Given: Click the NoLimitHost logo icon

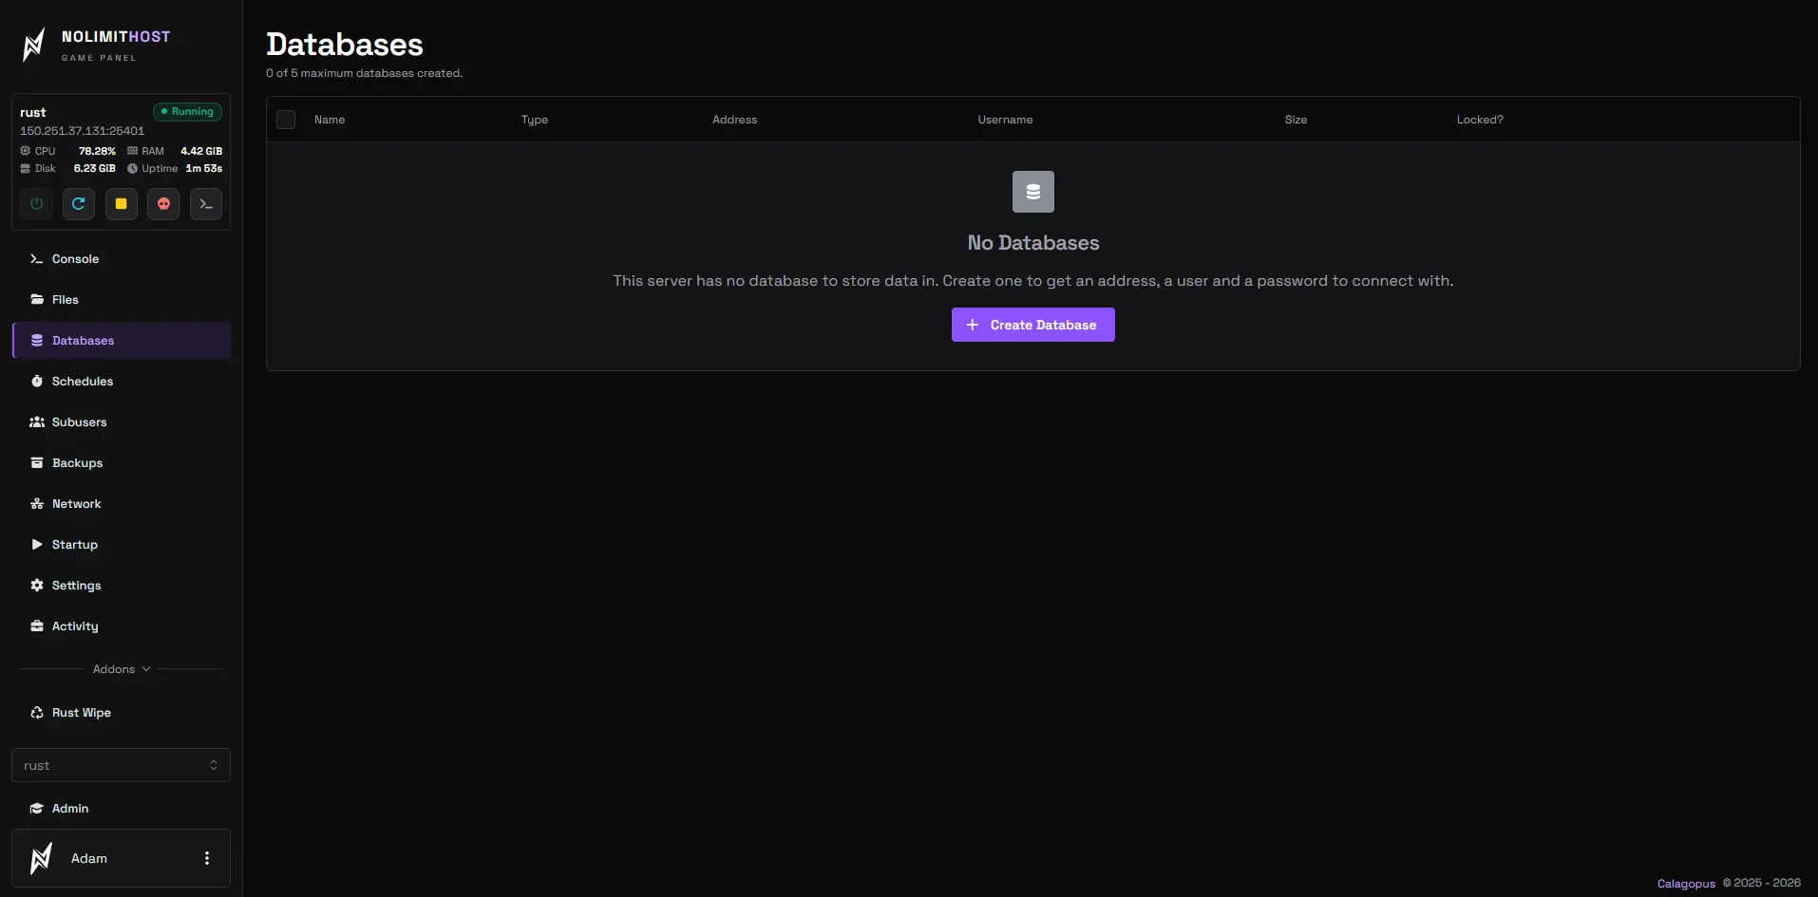Looking at the screenshot, I should [34, 45].
